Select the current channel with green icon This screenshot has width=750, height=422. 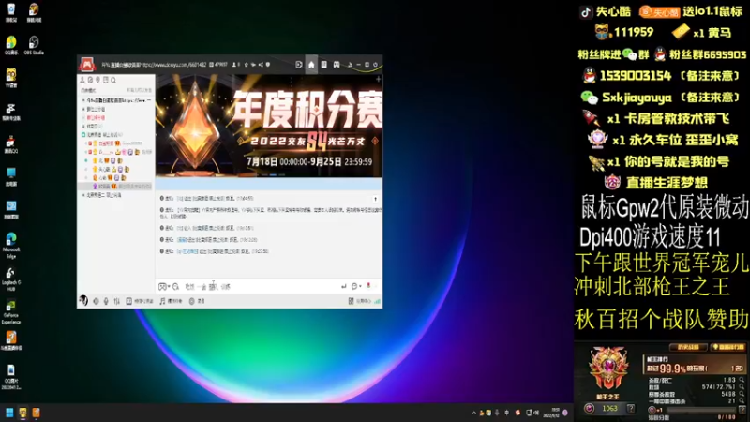115,135
